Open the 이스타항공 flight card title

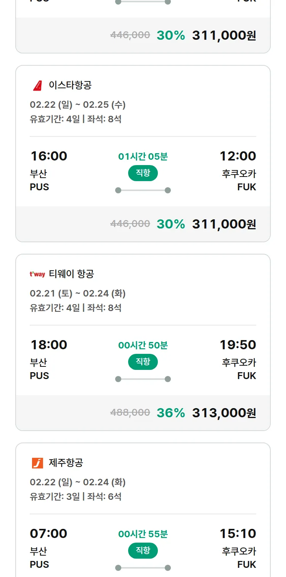tap(70, 85)
